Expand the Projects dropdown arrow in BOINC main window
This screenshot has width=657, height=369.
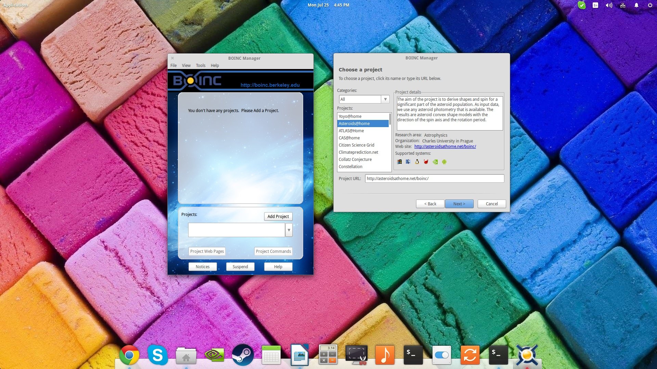[289, 230]
